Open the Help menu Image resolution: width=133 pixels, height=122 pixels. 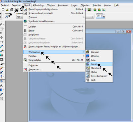(117, 5)
